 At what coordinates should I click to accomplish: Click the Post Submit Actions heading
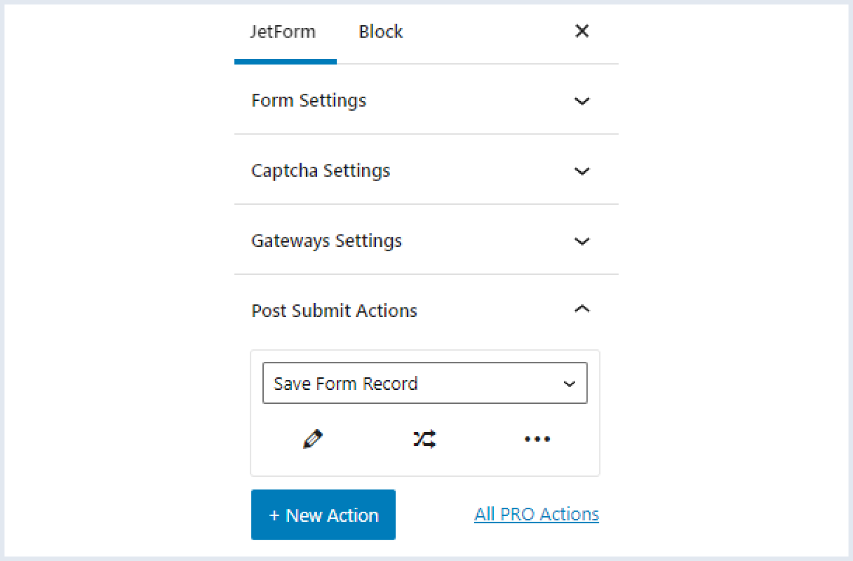pyautogui.click(x=334, y=310)
